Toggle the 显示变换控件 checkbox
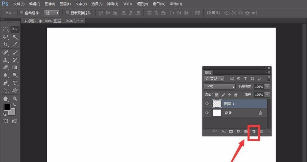The width and height of the screenshot is (307, 162). click(x=67, y=13)
